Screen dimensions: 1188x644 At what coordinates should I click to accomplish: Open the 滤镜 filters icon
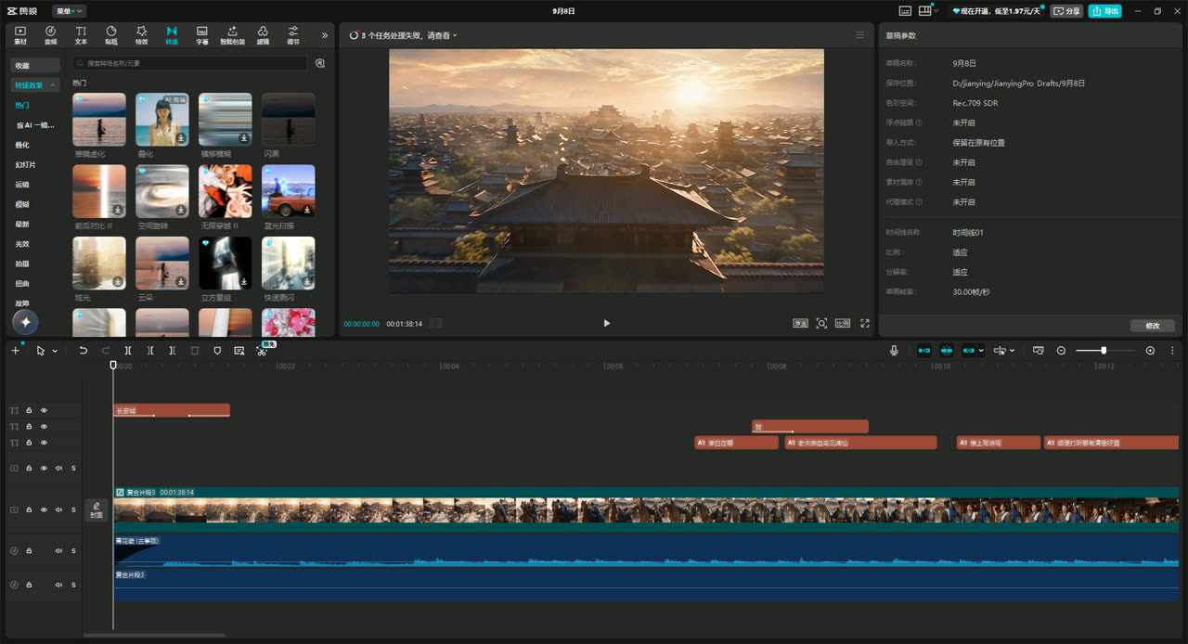(x=263, y=35)
